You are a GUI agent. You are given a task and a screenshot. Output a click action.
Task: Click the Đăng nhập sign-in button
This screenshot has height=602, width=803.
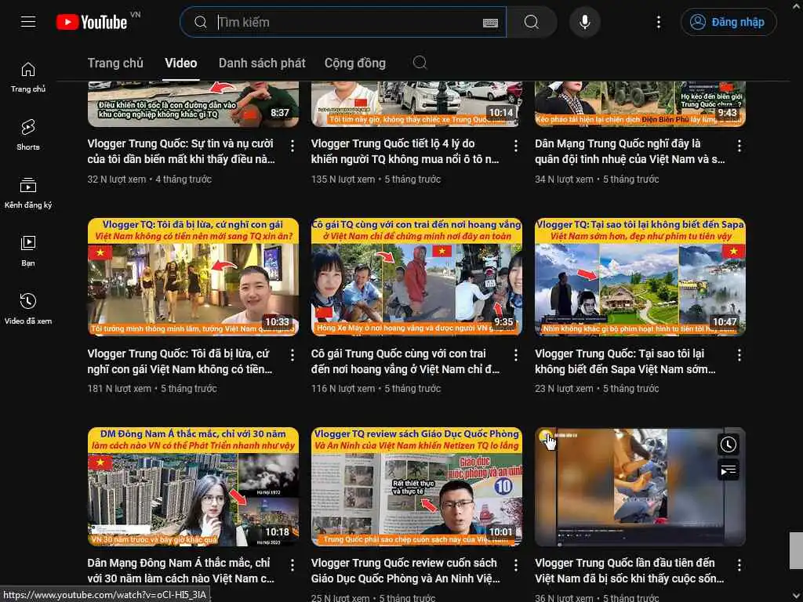click(729, 22)
